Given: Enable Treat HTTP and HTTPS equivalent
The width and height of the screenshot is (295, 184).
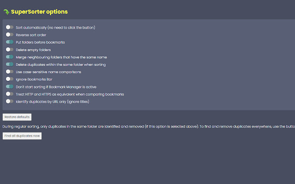Looking at the screenshot, I should pyautogui.click(x=10, y=94).
